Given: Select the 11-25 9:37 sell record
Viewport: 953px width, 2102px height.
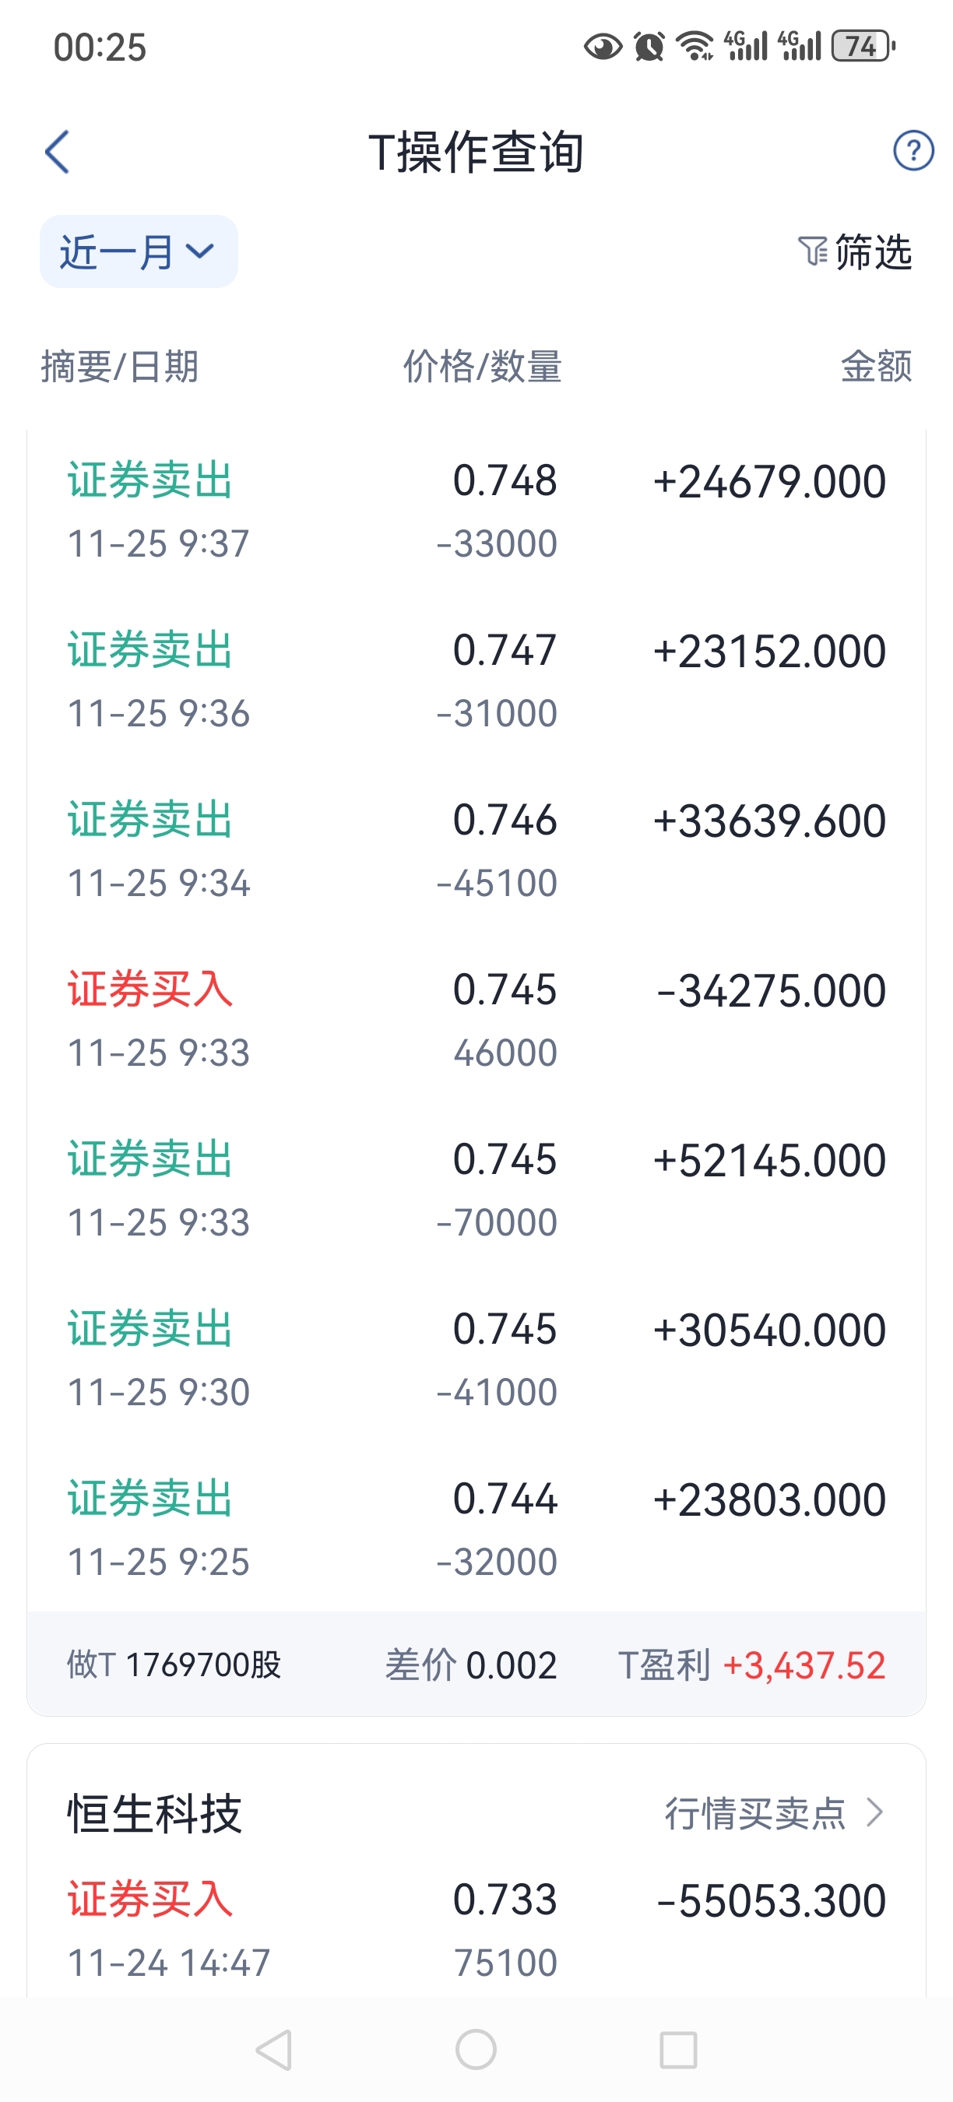Looking at the screenshot, I should (476, 511).
